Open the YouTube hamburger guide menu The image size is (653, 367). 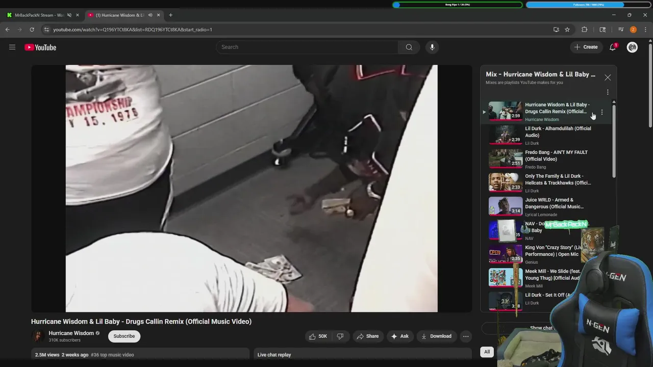tap(12, 47)
